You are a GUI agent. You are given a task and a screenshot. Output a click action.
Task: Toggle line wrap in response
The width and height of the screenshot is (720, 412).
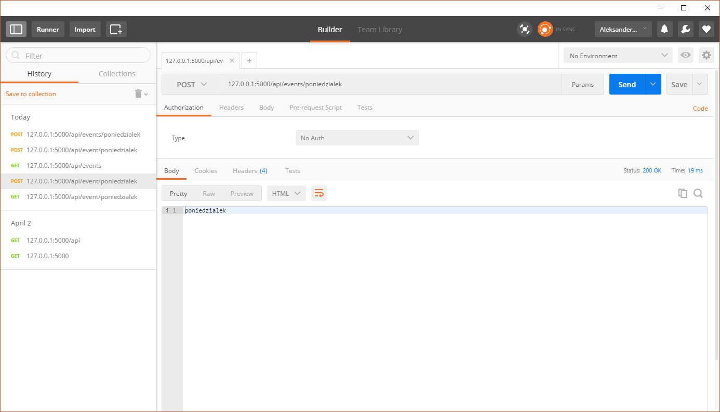click(x=319, y=193)
